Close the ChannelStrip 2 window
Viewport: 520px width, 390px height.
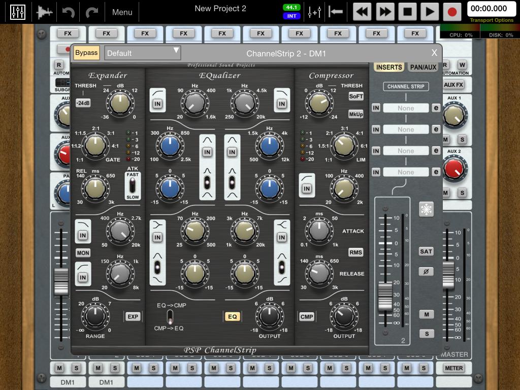[x=434, y=53]
